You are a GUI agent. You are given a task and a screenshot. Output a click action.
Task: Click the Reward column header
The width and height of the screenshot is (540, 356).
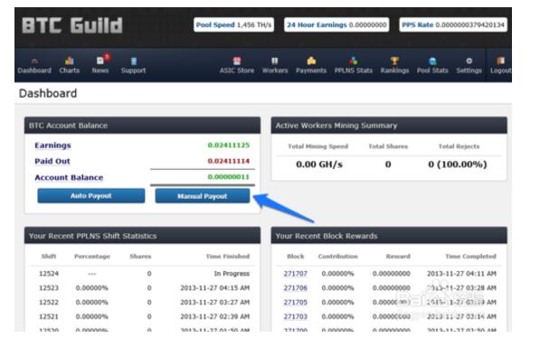398,257
